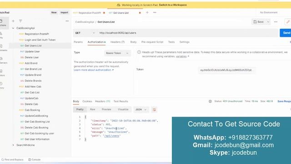Collapse the CabBookingApi collection
This screenshot has width=291, height=164.
(13, 28)
